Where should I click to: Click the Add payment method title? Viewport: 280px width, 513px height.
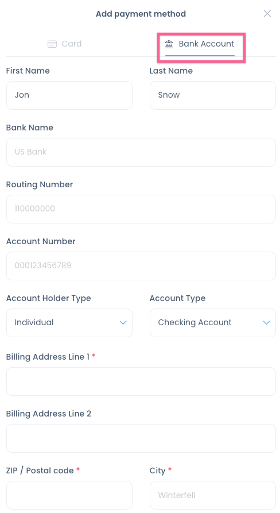[141, 14]
